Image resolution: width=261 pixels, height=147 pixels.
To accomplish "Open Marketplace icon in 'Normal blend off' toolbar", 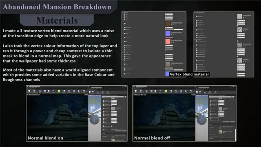I will click(x=155, y=91).
